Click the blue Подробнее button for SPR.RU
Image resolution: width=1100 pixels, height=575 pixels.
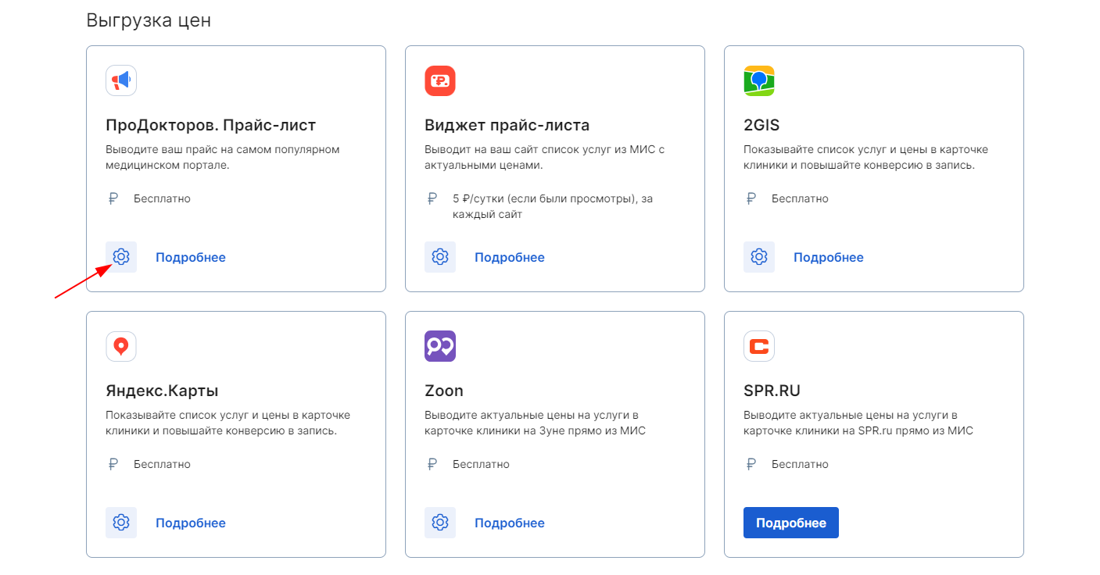pos(791,523)
